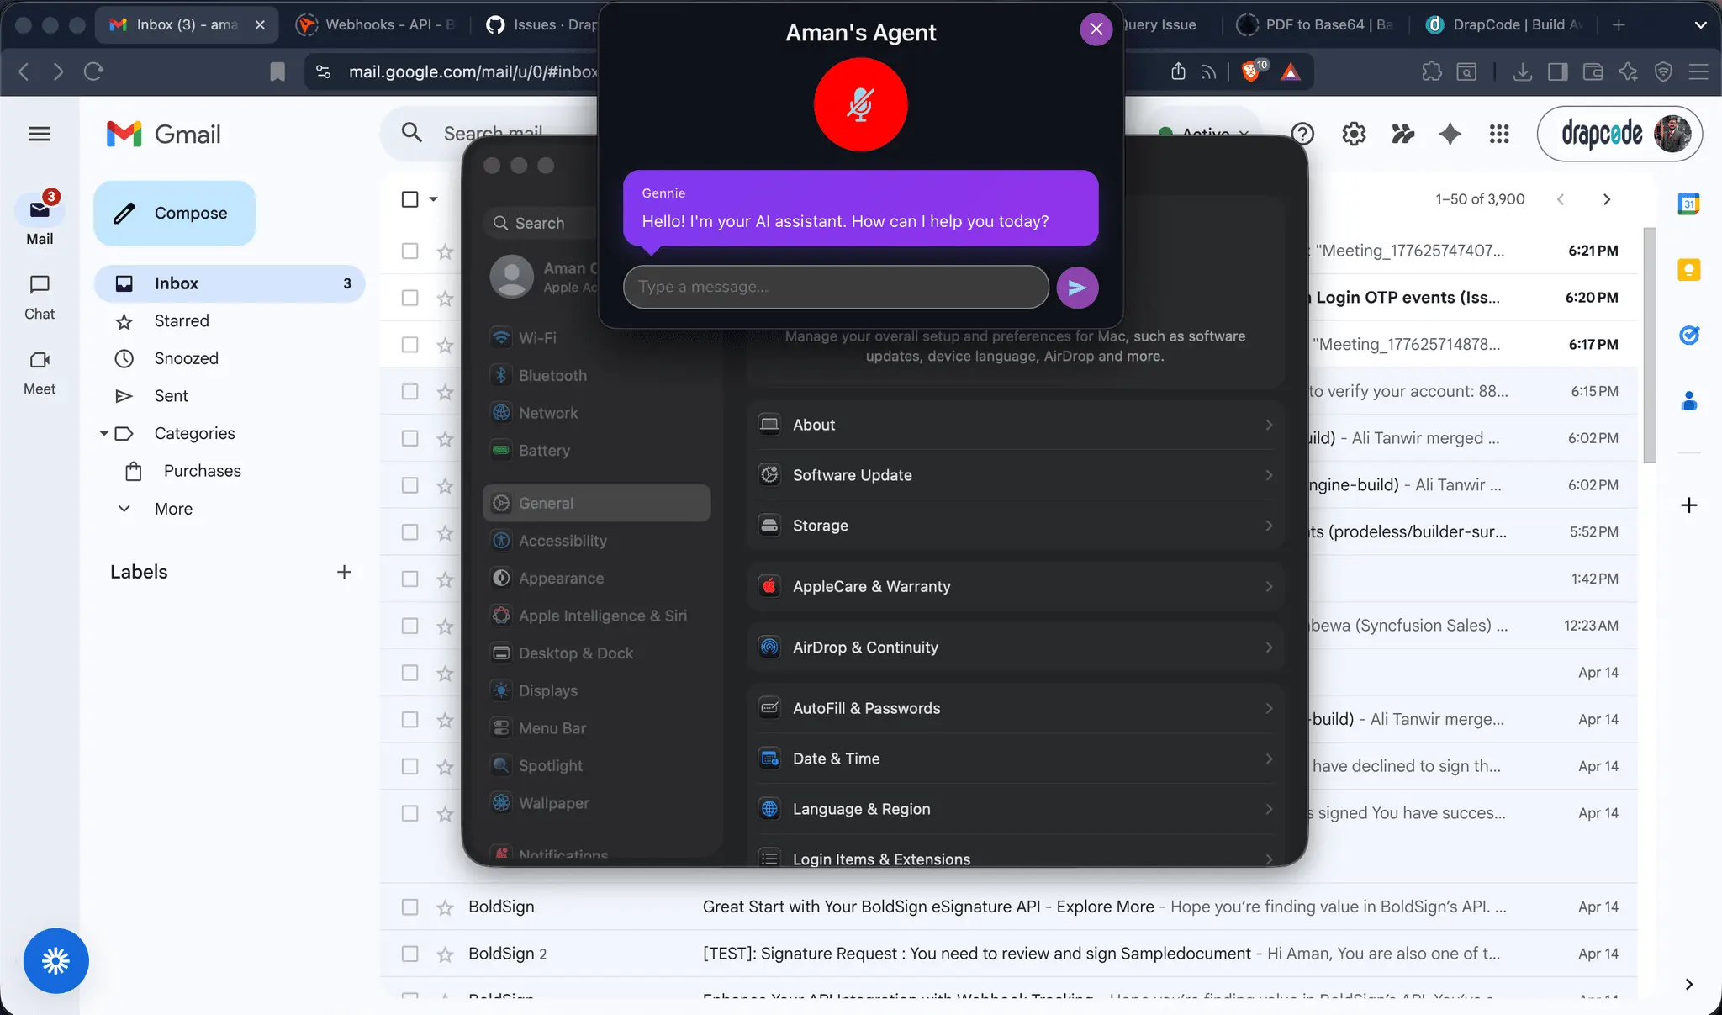The height and width of the screenshot is (1015, 1722).
Task: Open a new browser tab
Action: pos(1619,24)
